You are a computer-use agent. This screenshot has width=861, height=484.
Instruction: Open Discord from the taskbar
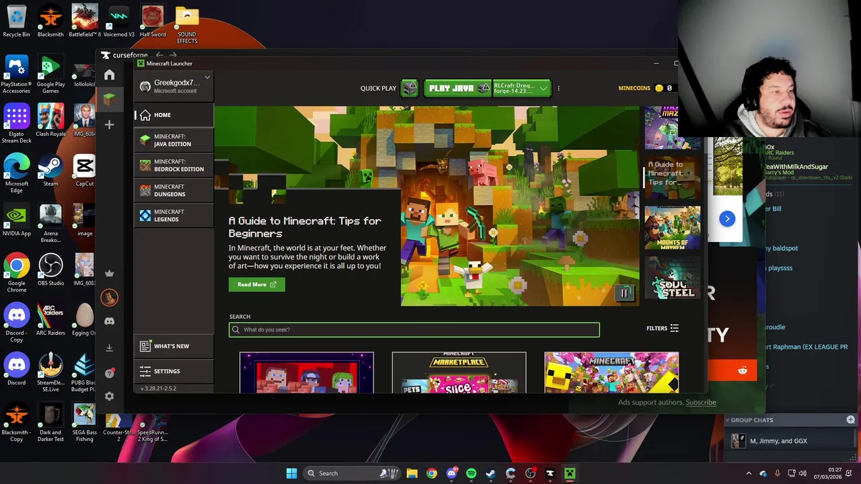click(x=451, y=473)
